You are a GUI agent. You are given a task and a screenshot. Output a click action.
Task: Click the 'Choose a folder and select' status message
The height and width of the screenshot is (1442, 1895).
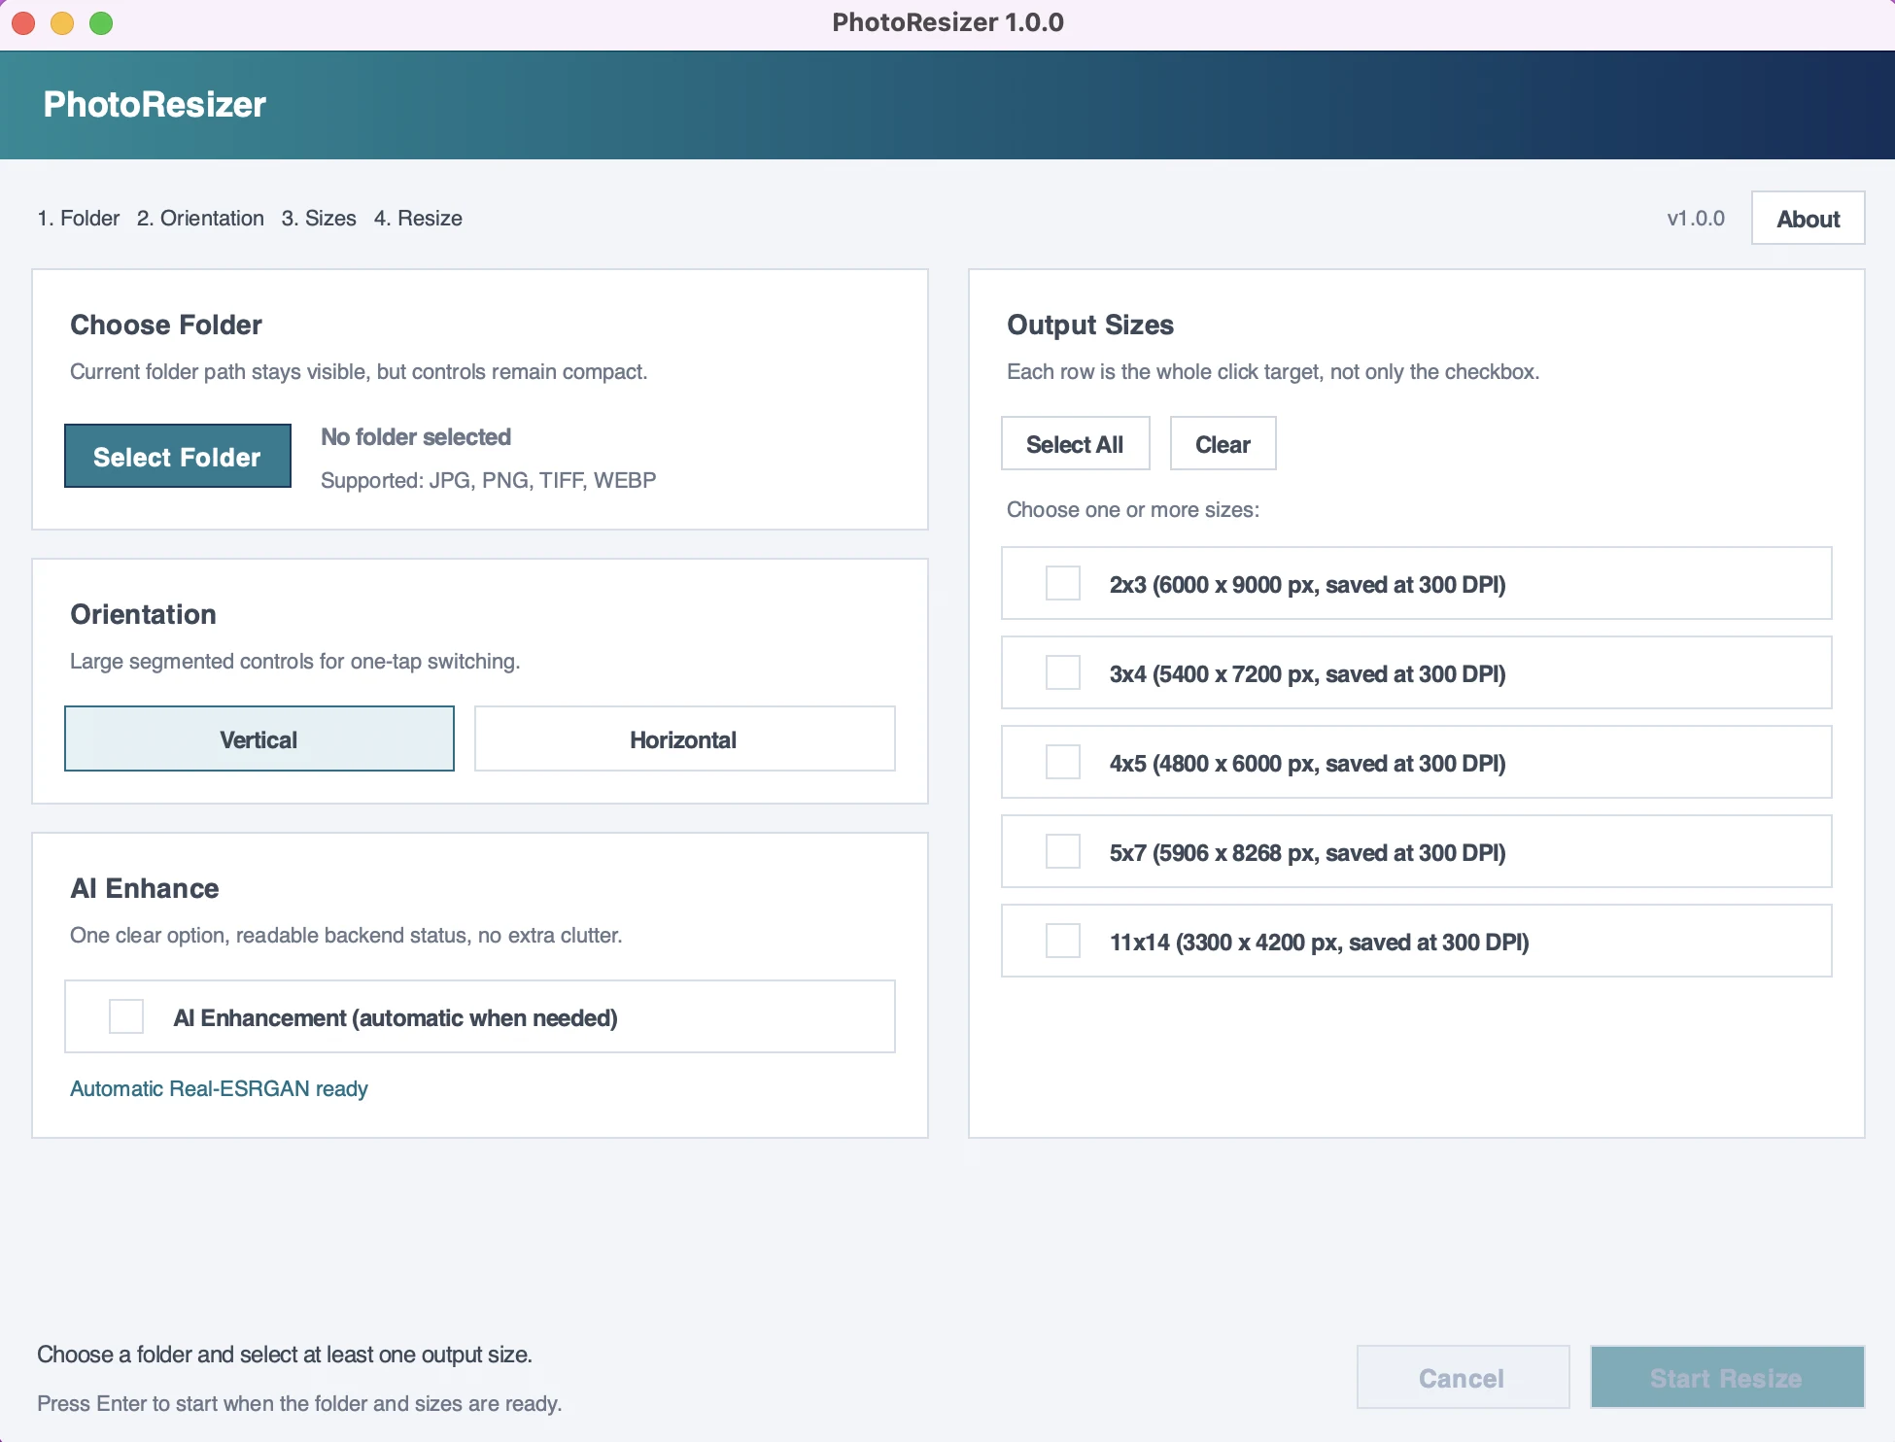[x=285, y=1354]
